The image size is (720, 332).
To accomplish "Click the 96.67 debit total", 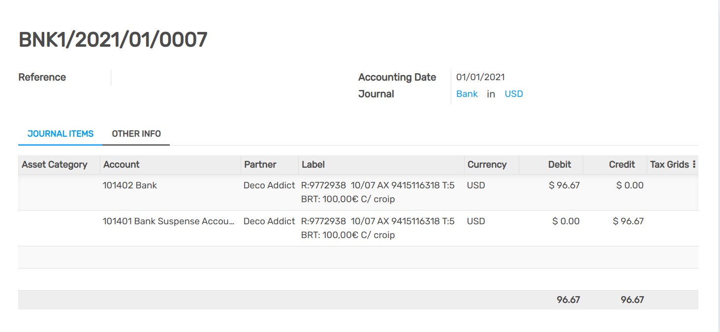I will tap(569, 299).
